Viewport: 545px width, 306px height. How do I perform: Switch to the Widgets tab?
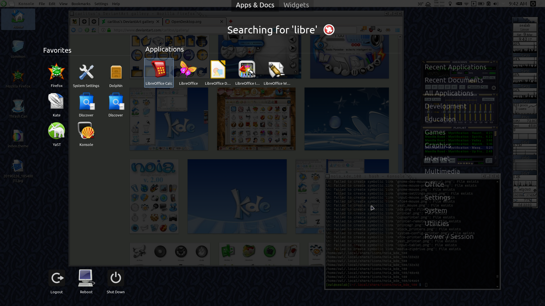pos(296,5)
